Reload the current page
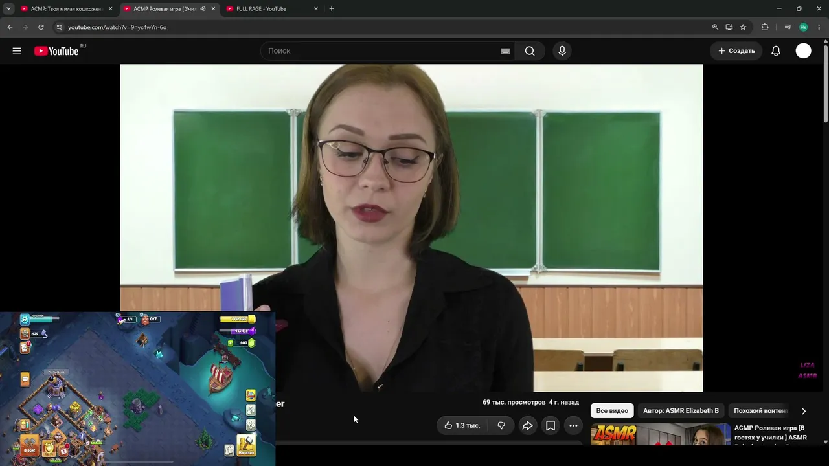This screenshot has height=466, width=829. (x=41, y=27)
